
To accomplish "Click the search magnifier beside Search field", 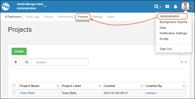I will (x=27, y=62).
